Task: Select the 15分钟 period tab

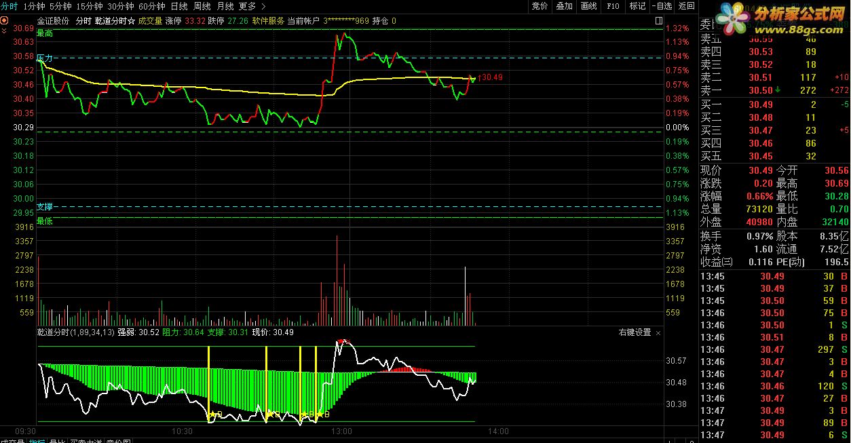Action: 90,6
